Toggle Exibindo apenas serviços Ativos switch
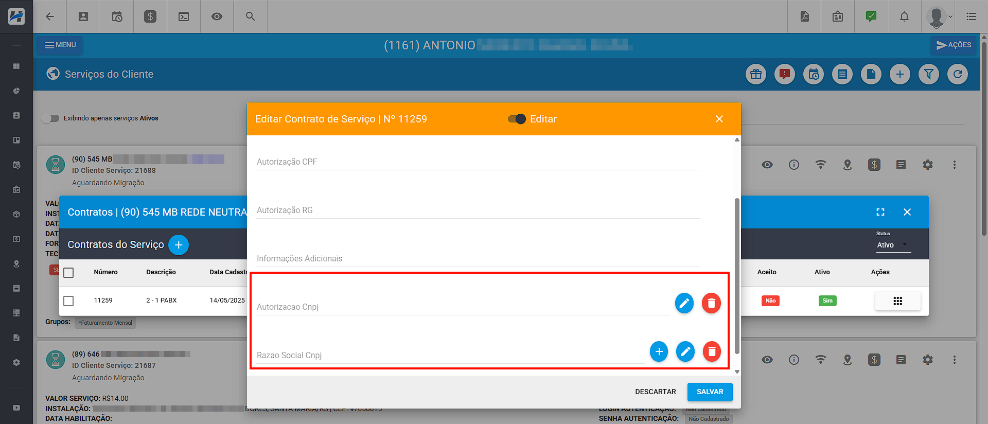 (x=50, y=118)
